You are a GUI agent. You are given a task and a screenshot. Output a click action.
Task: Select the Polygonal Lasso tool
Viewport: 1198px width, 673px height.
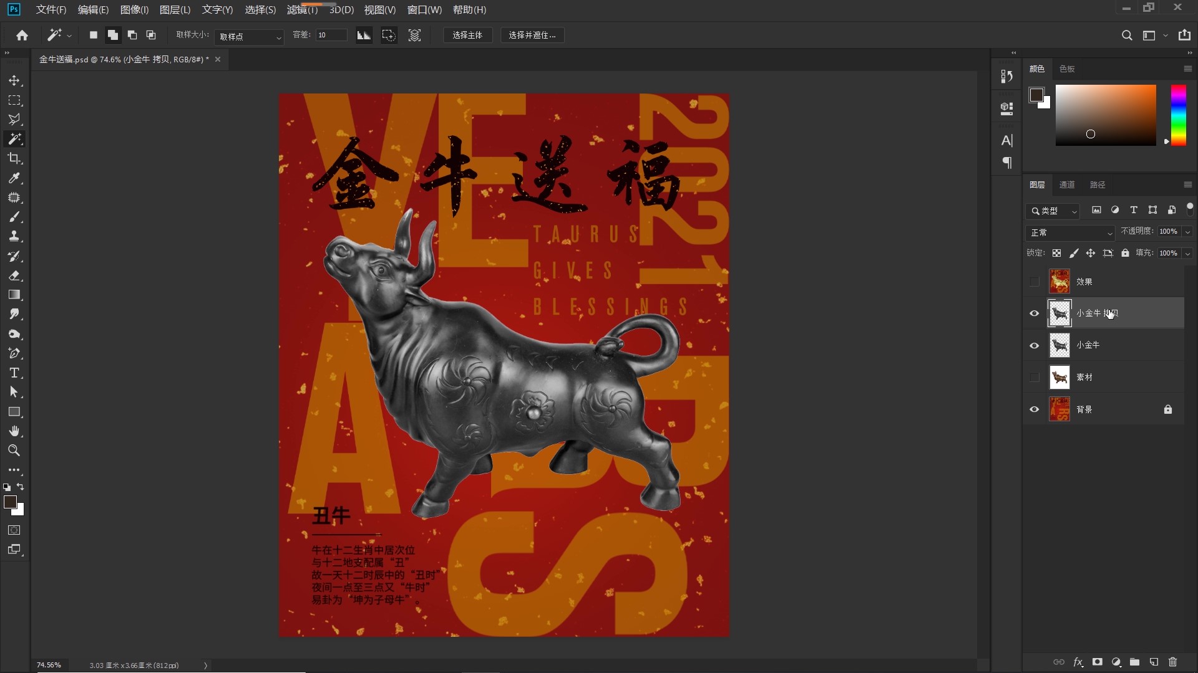click(x=14, y=120)
